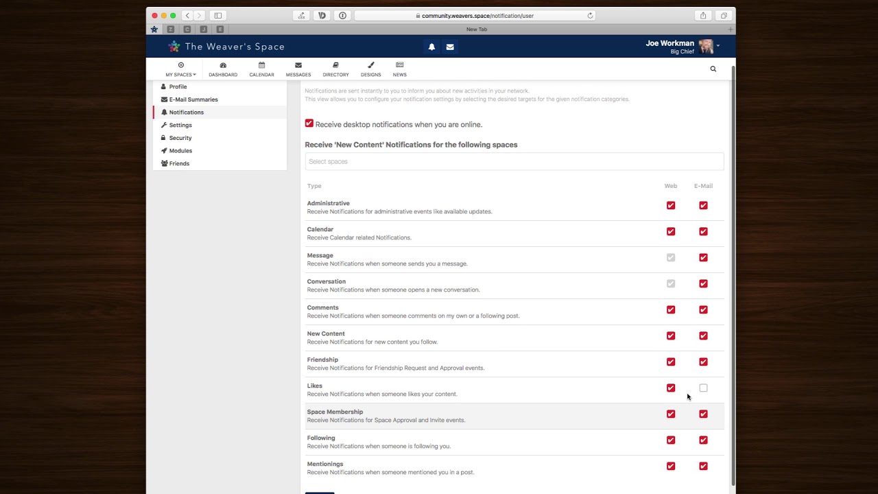The image size is (878, 494).
Task: Uncheck Calendar Web notifications
Action: click(671, 231)
